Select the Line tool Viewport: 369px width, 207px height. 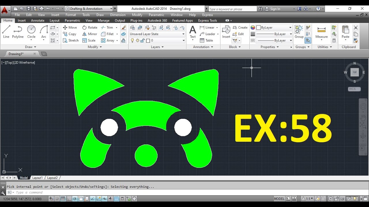[x=6, y=31]
